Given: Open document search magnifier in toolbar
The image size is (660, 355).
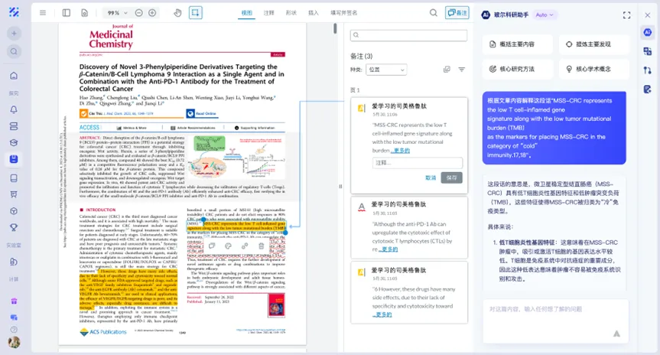Looking at the screenshot, I should (x=433, y=13).
